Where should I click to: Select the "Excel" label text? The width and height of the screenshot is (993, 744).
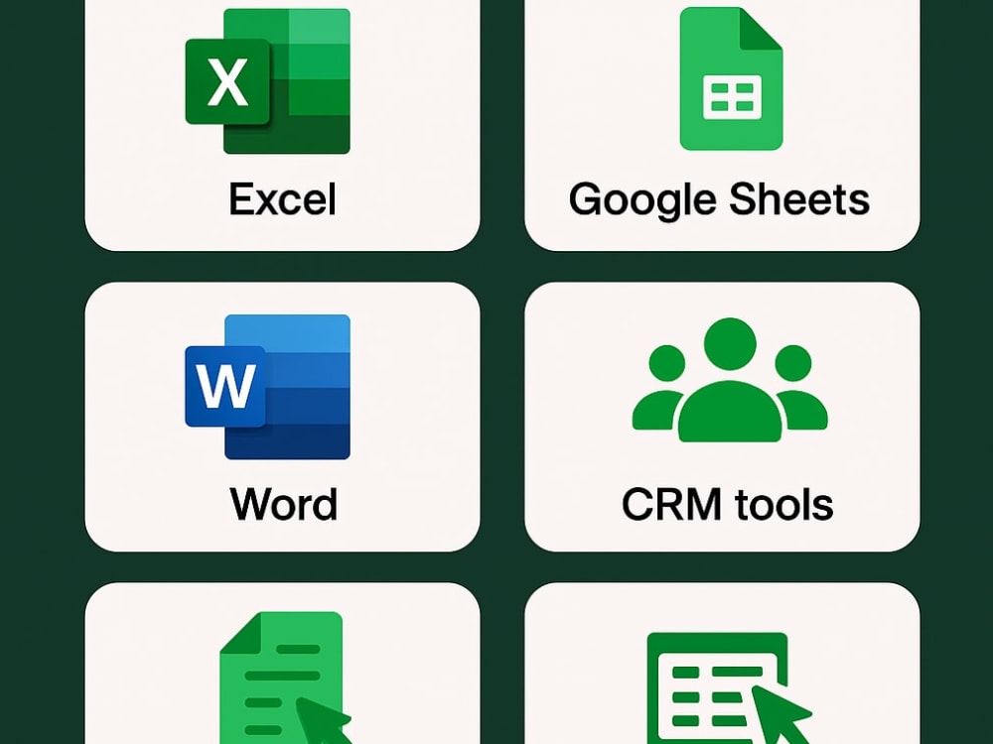pyautogui.click(x=282, y=199)
